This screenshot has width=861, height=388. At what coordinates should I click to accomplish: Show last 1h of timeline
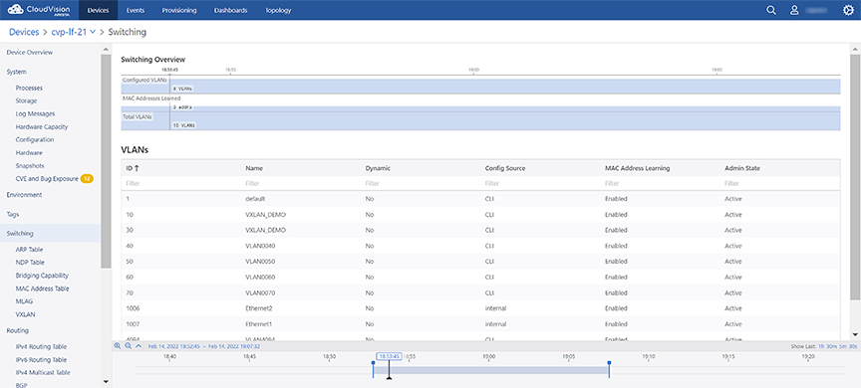821,346
